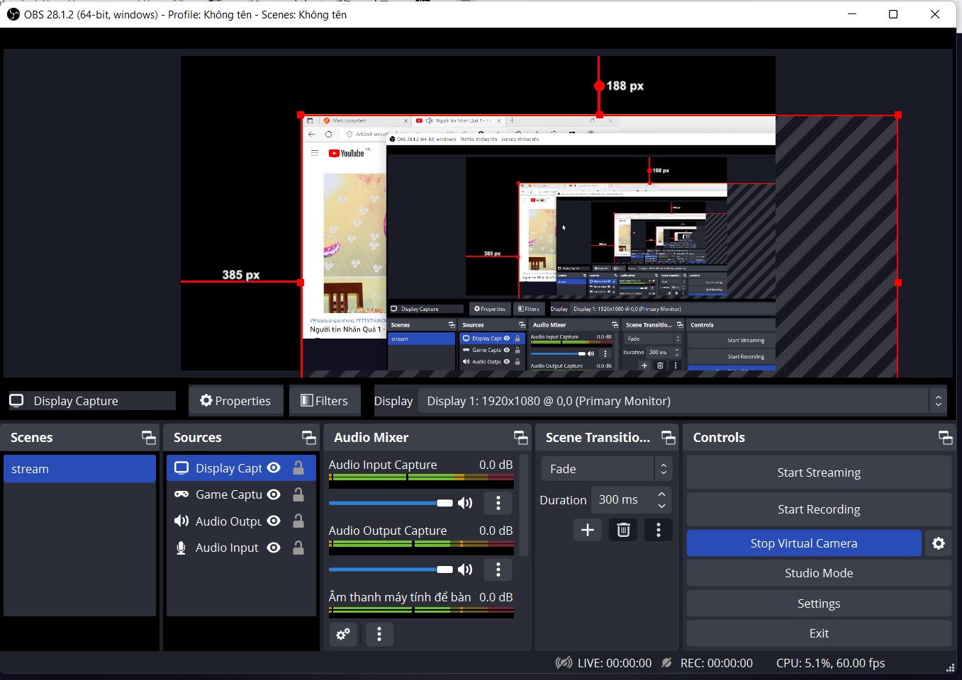Mute Audio Output Capture speaker icon
Screen dimensions: 962x680
pos(465,569)
